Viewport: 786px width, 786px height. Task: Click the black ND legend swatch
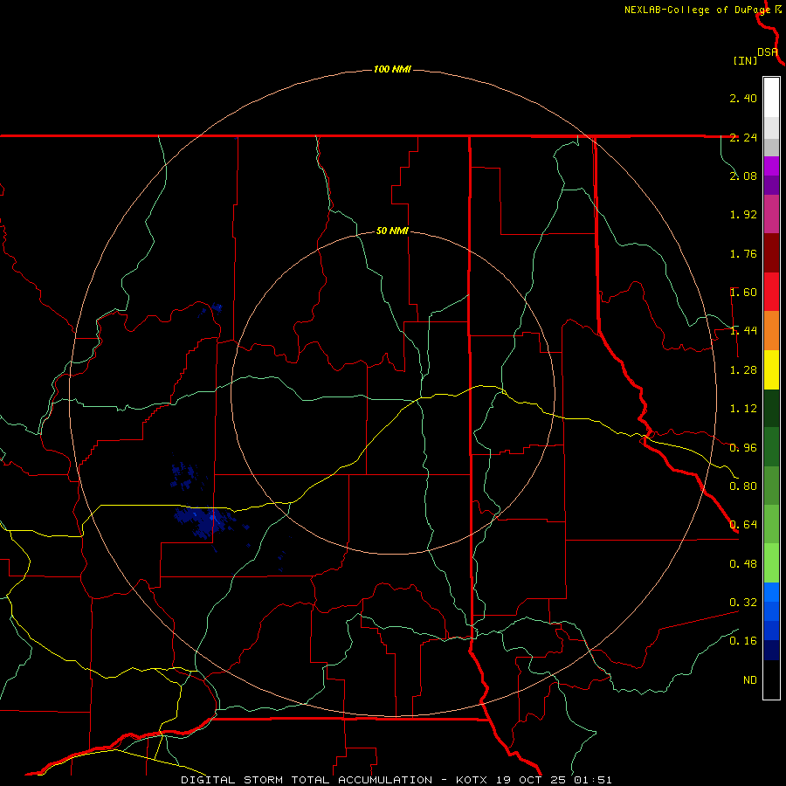click(x=771, y=679)
